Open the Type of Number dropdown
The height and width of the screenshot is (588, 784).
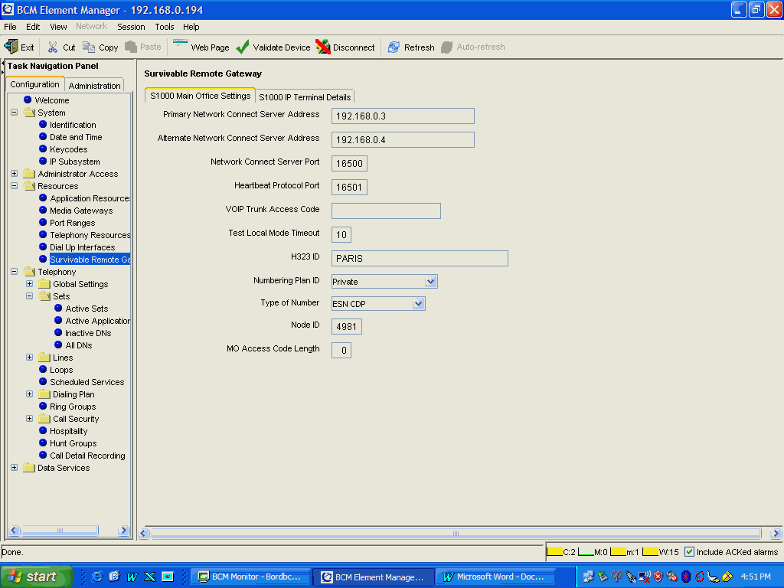click(419, 303)
